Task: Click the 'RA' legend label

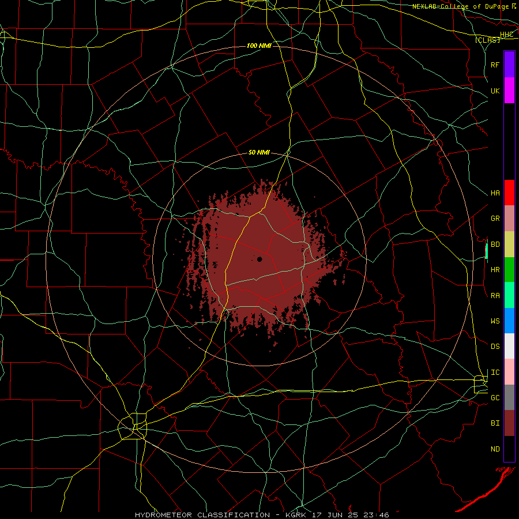Action: pyautogui.click(x=495, y=296)
